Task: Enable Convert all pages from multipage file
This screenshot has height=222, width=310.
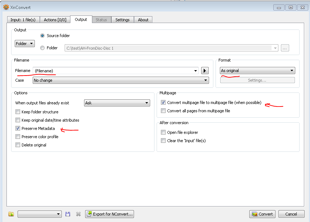Action: tap(163, 111)
